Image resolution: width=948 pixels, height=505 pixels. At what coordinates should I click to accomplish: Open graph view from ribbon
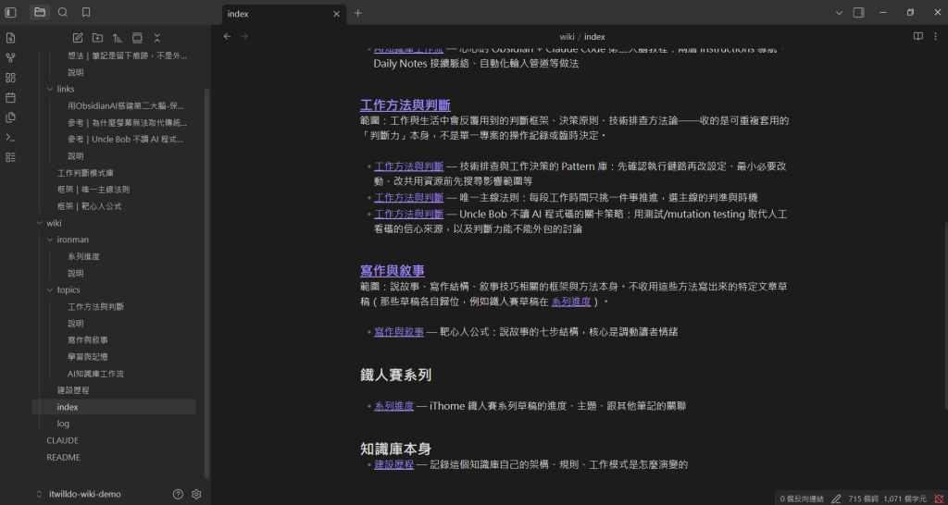tap(10, 58)
